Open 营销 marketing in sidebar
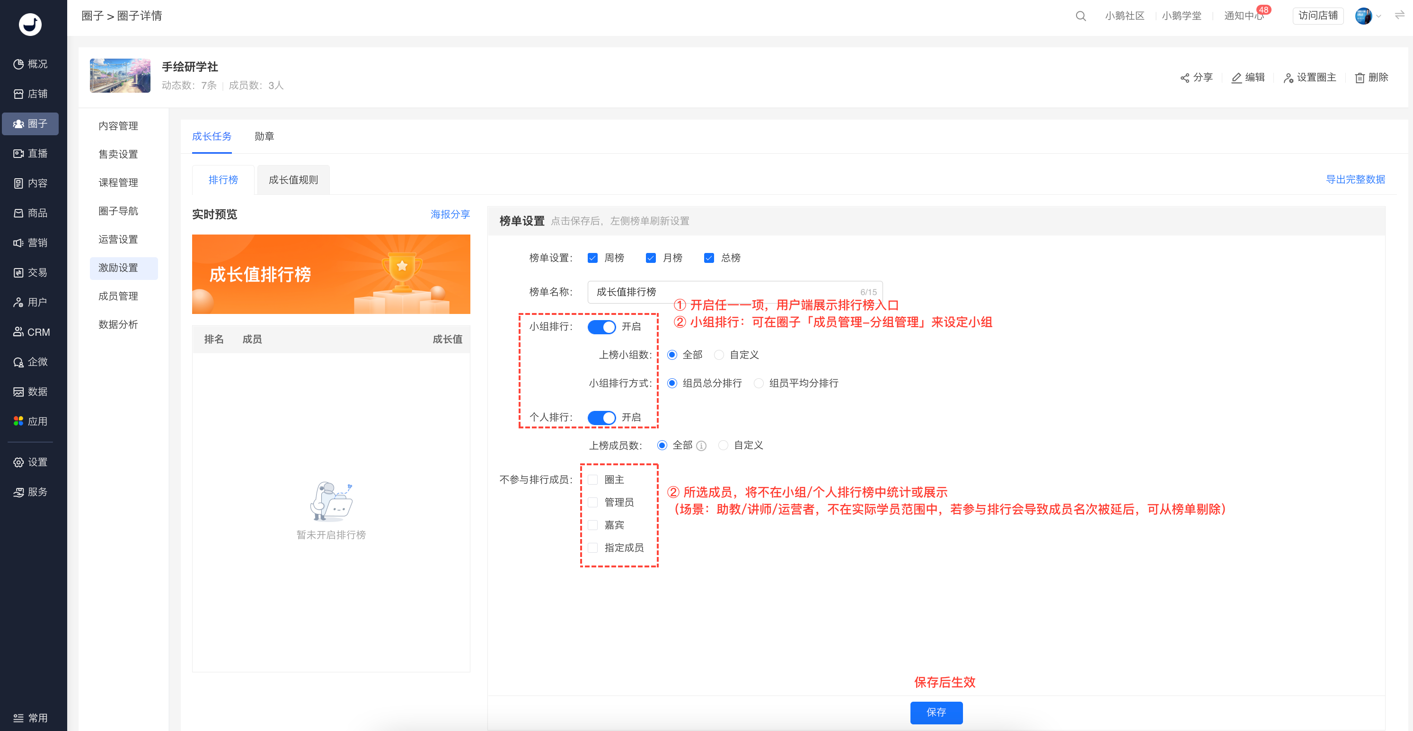Screen dimensions: 1413x731 [30, 243]
